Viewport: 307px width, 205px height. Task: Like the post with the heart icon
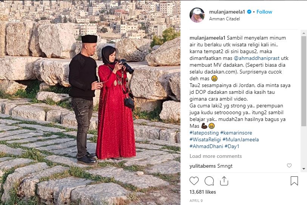click(x=194, y=181)
